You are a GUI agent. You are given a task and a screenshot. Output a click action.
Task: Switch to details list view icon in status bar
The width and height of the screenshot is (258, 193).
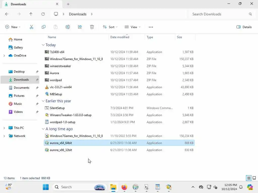pyautogui.click(x=249, y=178)
